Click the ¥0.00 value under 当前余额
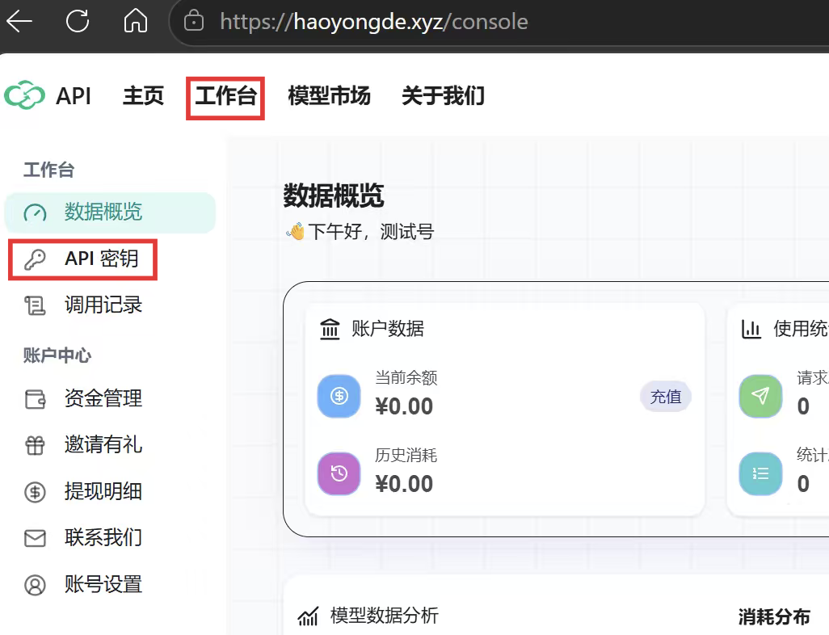The height and width of the screenshot is (635, 829). pos(404,406)
